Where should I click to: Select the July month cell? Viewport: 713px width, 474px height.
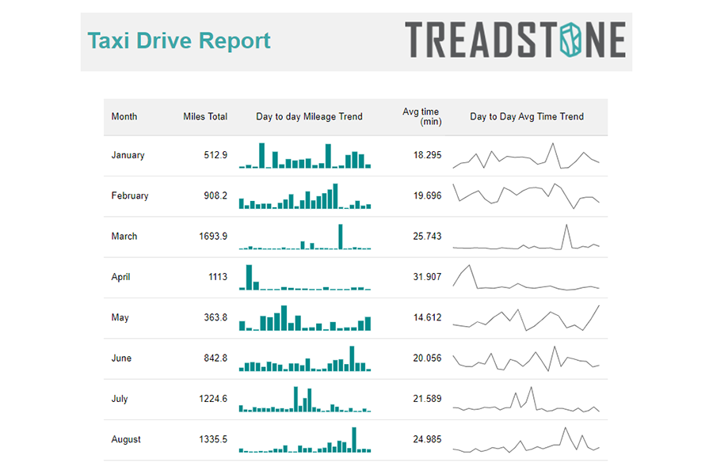tap(120, 399)
